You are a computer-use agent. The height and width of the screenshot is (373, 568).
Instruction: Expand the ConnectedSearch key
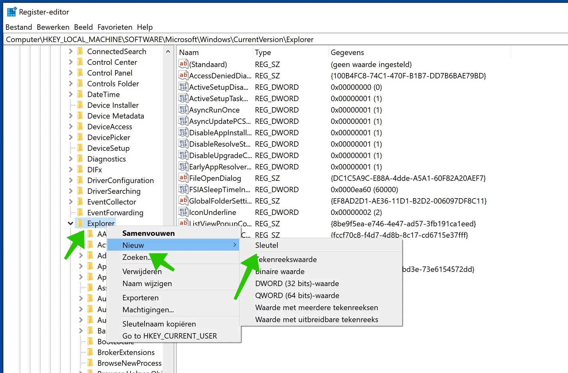[71, 51]
